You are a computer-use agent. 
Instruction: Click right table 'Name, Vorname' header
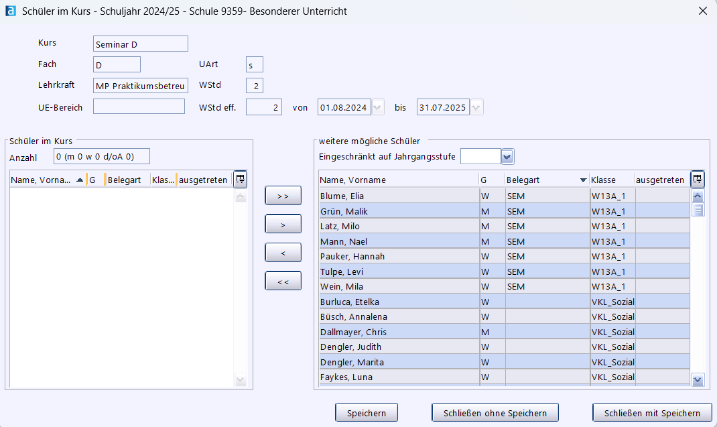click(399, 180)
